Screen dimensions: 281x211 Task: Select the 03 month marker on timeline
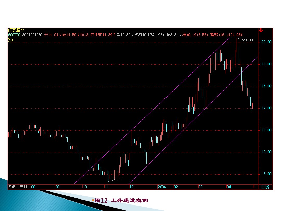pos(201,187)
